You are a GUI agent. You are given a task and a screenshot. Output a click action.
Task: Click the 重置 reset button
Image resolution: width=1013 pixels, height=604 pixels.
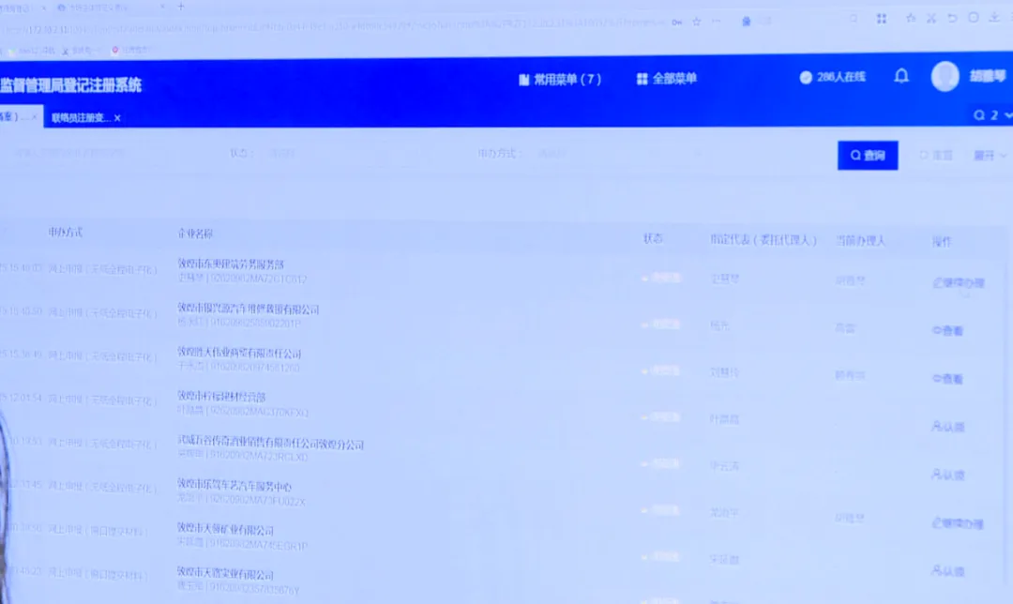936,156
